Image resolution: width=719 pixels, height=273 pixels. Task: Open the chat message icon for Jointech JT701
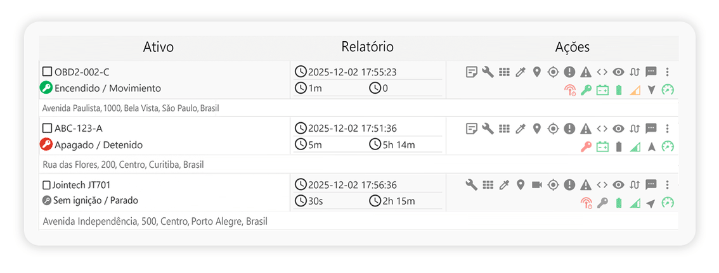[x=651, y=185]
